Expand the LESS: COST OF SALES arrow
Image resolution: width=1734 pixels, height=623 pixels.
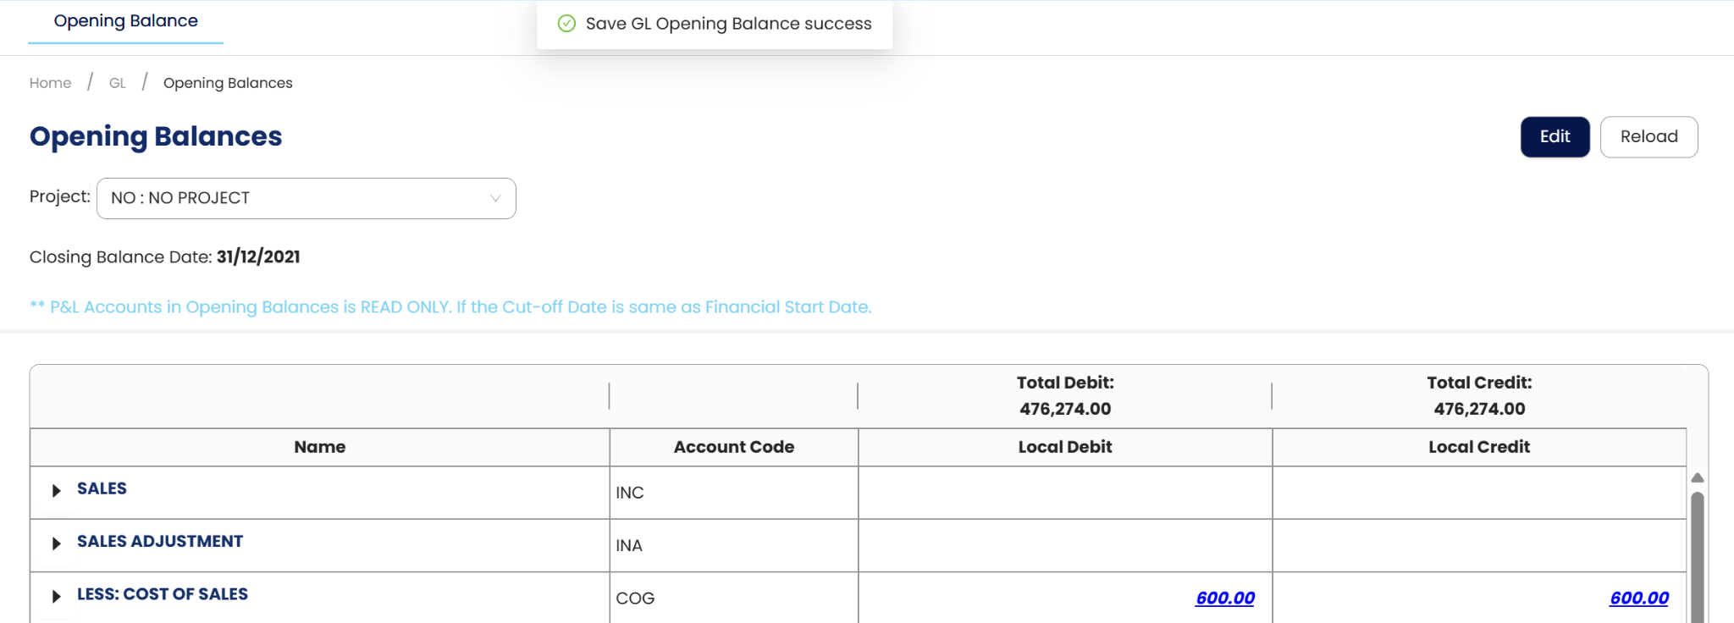pyautogui.click(x=56, y=596)
